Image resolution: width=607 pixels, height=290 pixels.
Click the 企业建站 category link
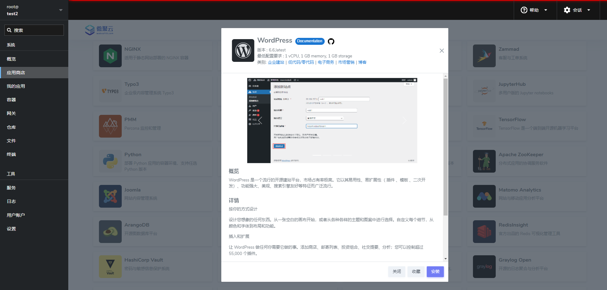[276, 62]
